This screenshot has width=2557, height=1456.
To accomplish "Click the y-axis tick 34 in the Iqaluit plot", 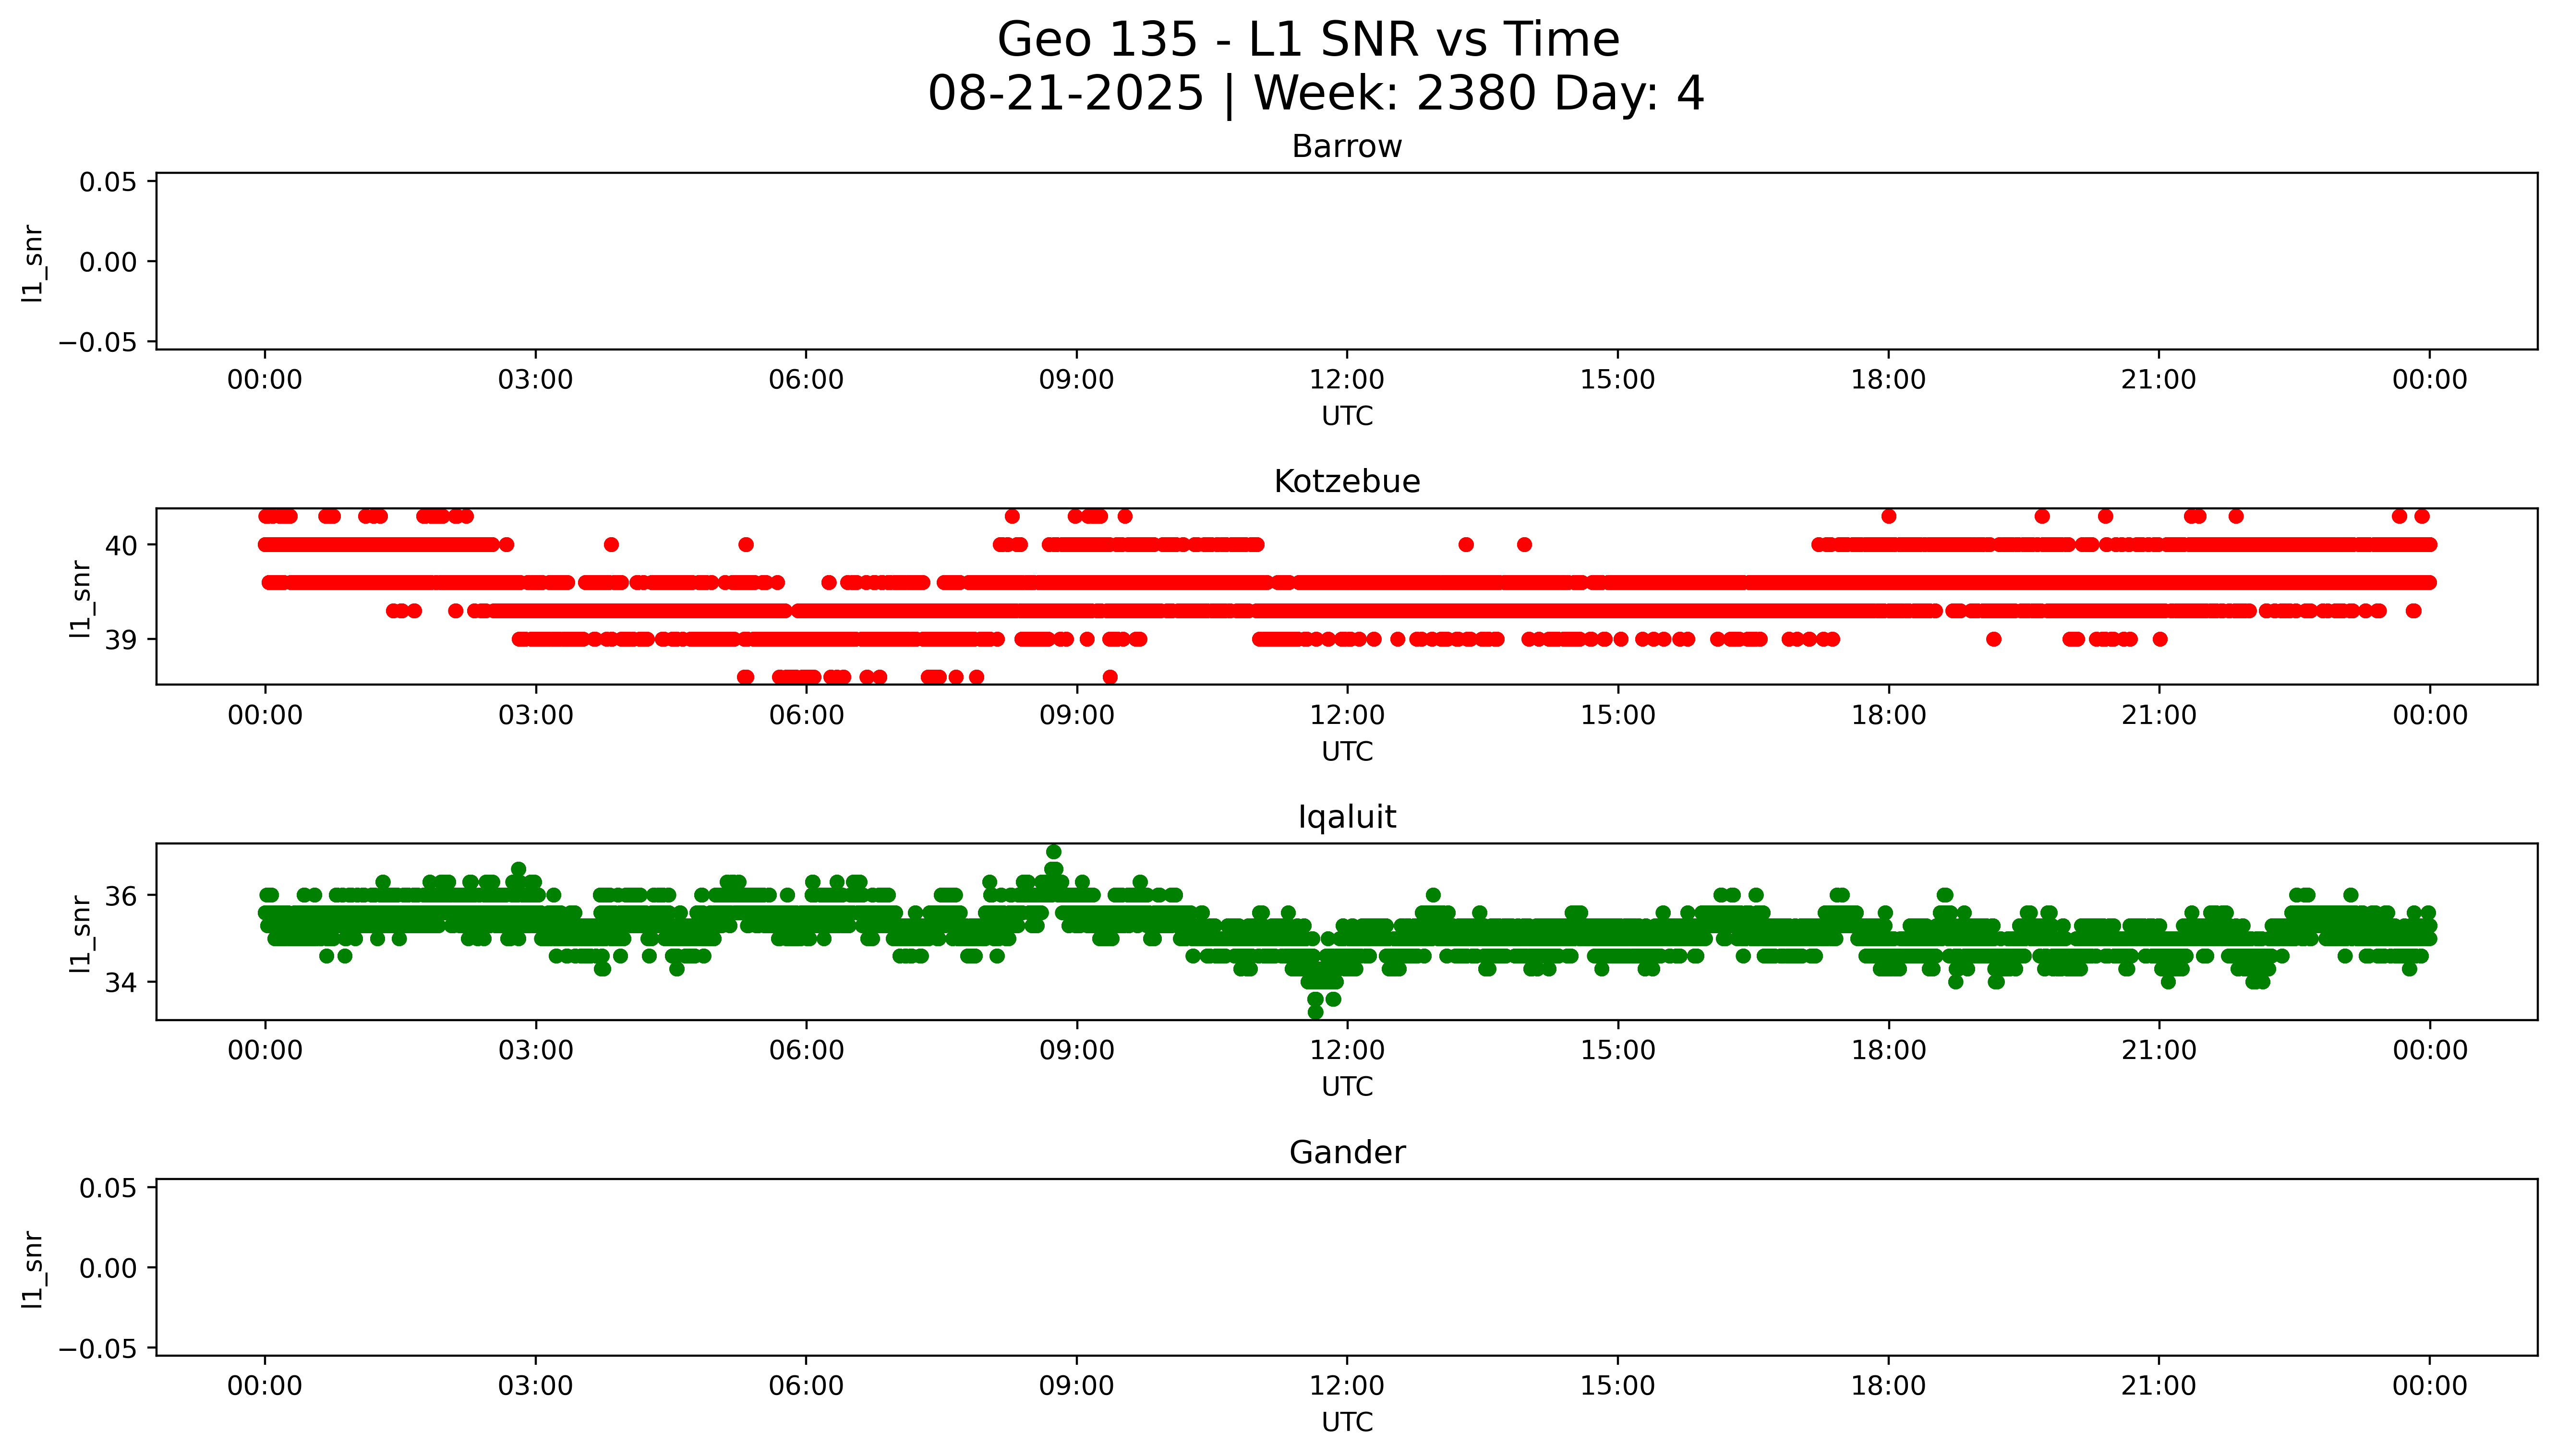I will click(121, 983).
